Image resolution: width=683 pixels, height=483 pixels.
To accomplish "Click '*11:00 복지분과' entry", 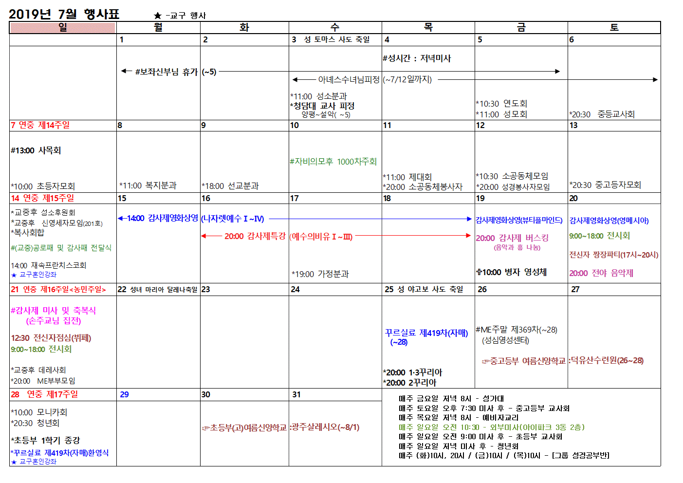I will pyautogui.click(x=148, y=186).
